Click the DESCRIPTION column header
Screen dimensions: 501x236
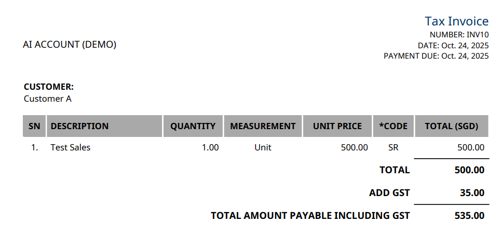[x=79, y=126]
